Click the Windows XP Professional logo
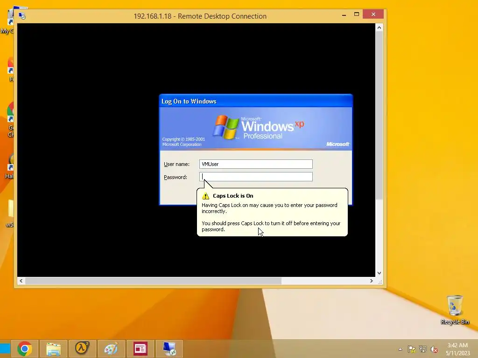 coord(258,127)
